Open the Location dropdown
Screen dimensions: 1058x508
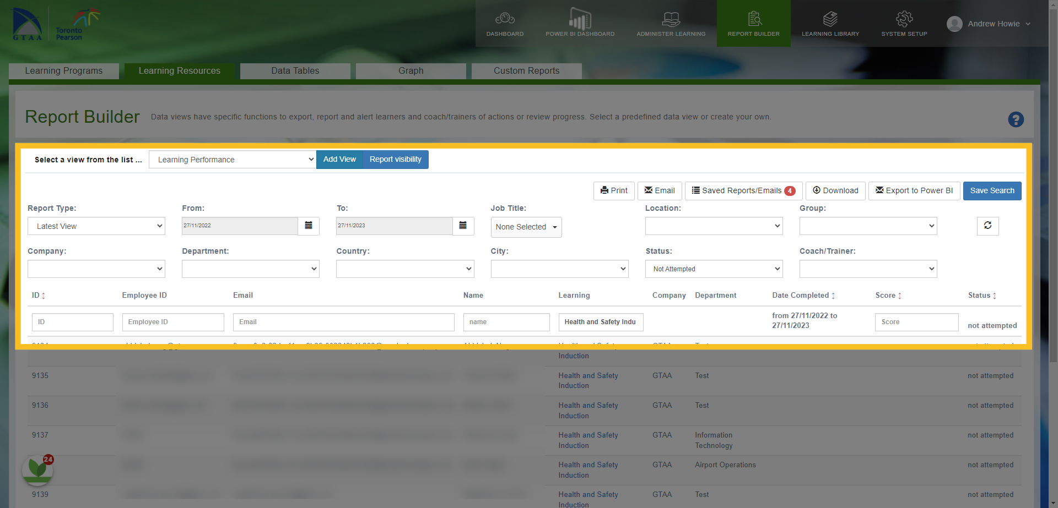coord(714,226)
